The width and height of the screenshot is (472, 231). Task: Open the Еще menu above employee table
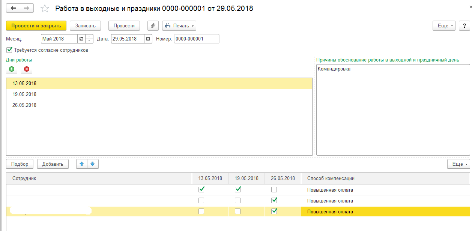tap(458, 164)
